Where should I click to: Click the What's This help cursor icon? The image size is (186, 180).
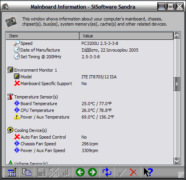(x=148, y=172)
